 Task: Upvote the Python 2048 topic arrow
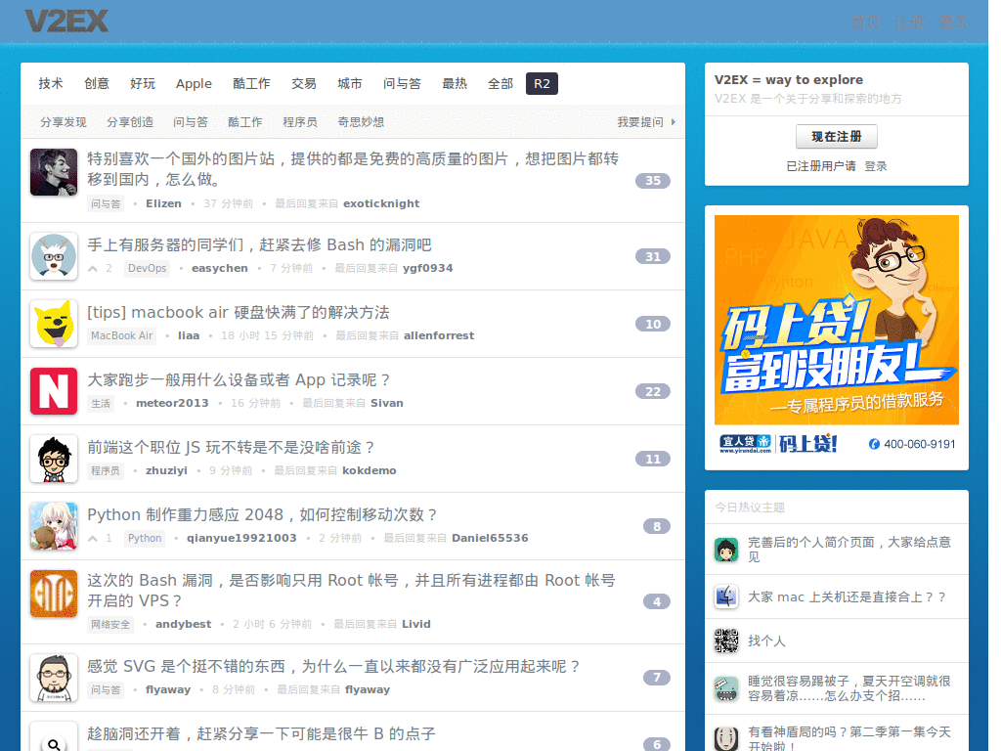click(94, 539)
